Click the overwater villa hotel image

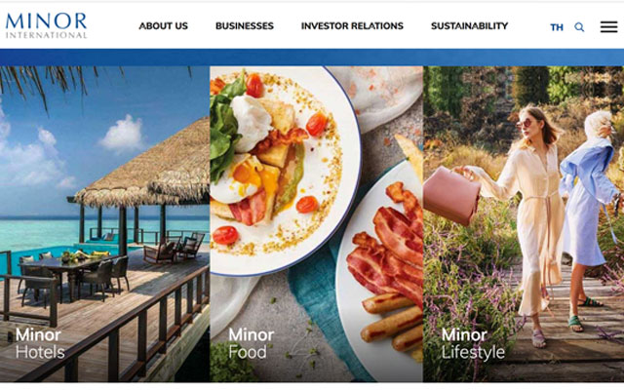click(104, 223)
